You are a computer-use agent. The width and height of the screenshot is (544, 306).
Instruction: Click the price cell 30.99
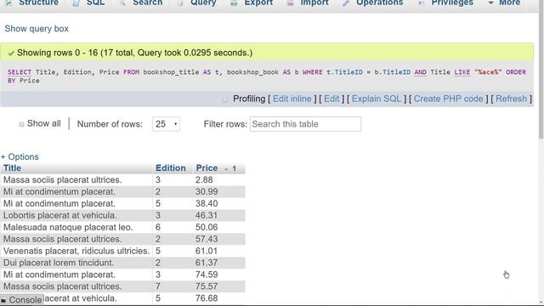[207, 191]
